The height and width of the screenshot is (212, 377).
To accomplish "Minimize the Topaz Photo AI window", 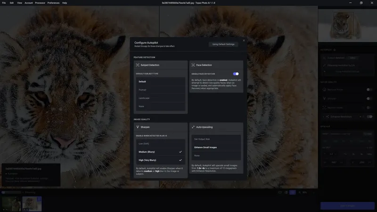I will pos(350,3).
